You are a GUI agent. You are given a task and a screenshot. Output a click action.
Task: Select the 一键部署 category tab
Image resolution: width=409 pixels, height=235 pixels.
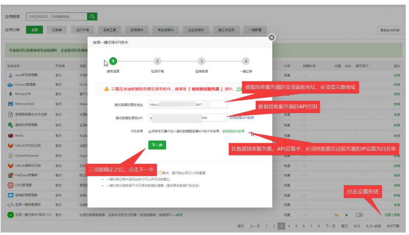(x=255, y=30)
